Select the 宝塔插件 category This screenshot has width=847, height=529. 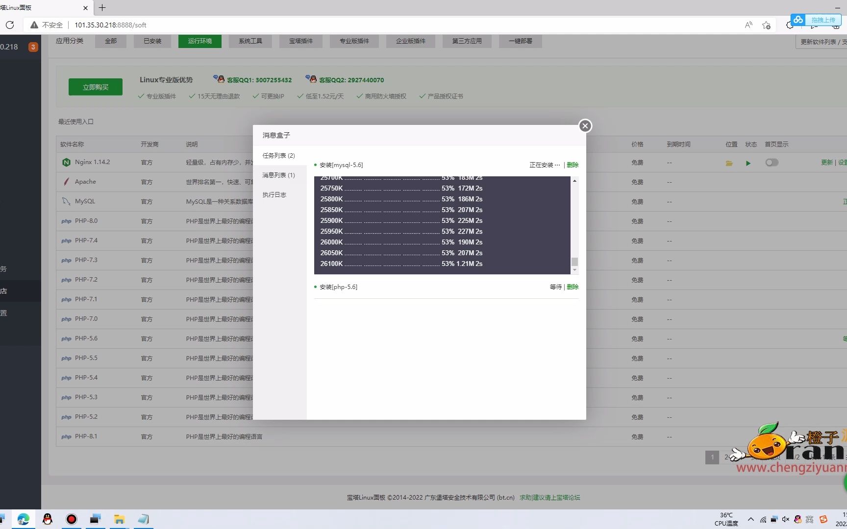pyautogui.click(x=301, y=41)
